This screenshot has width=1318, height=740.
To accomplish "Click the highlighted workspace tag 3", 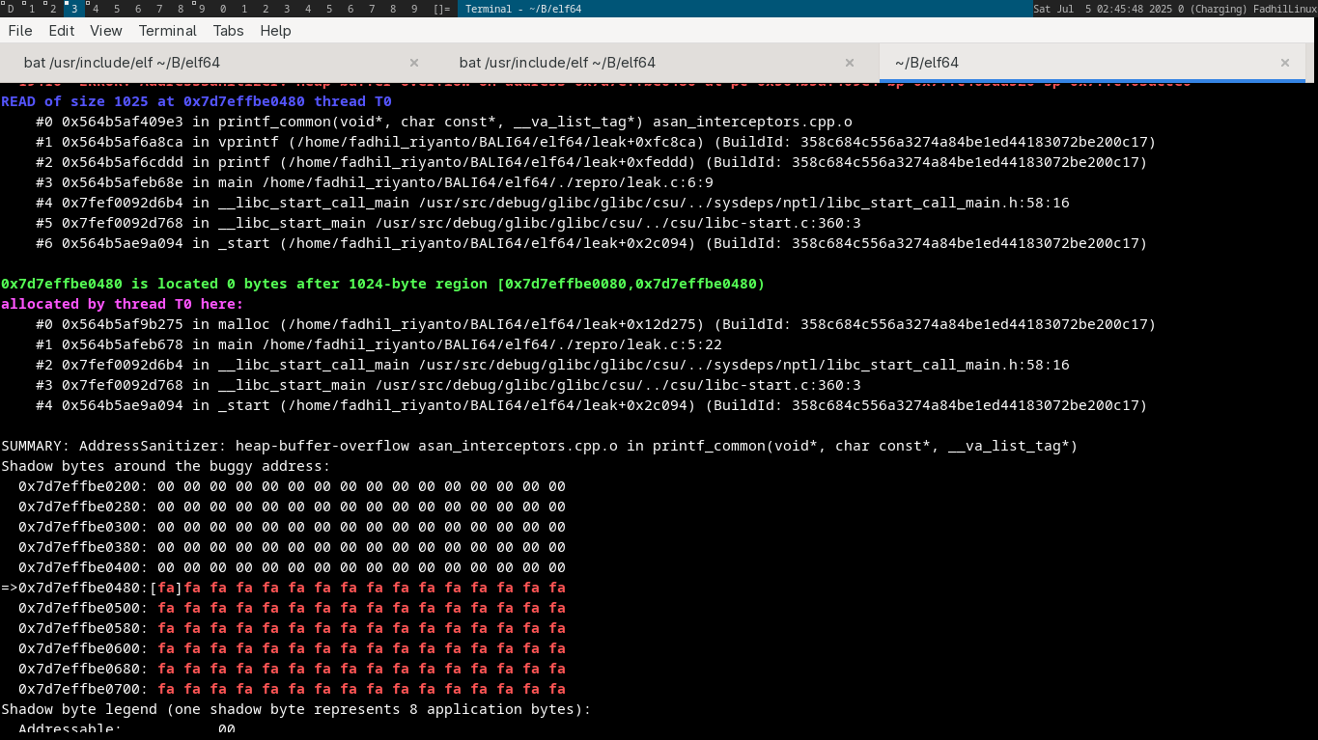I will click(74, 9).
